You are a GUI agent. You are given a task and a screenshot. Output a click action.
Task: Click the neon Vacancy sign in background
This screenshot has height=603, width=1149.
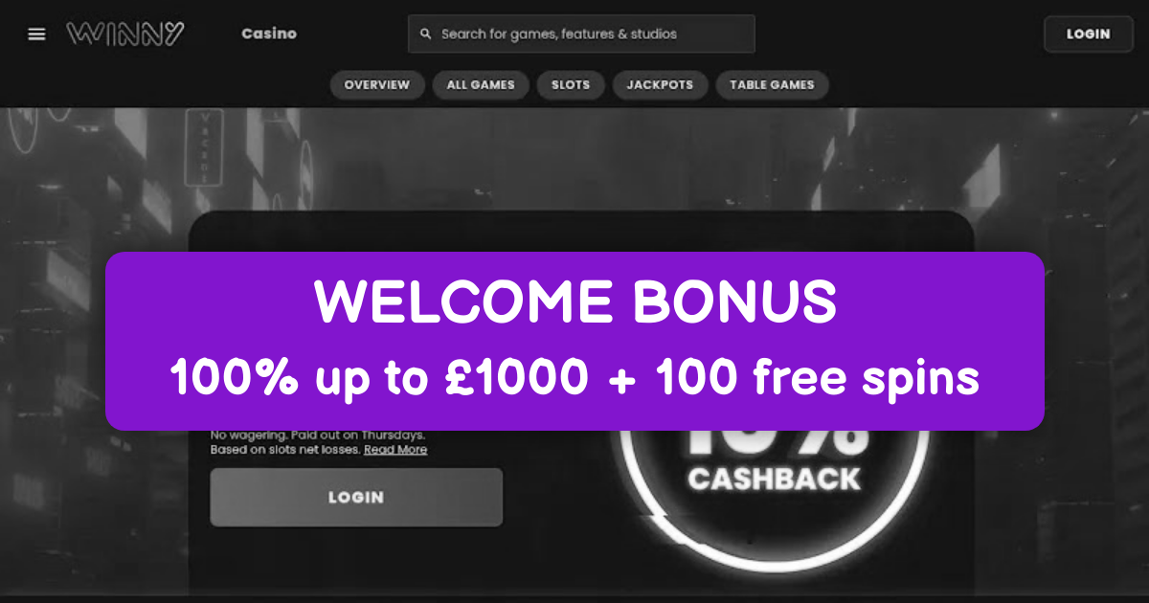(204, 145)
